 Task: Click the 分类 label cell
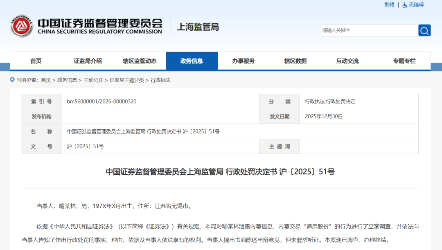pyautogui.click(x=280, y=101)
